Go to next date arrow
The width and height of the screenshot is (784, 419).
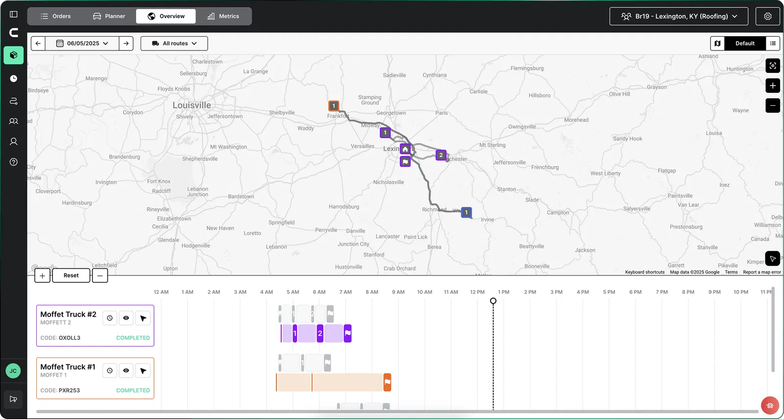click(x=126, y=44)
